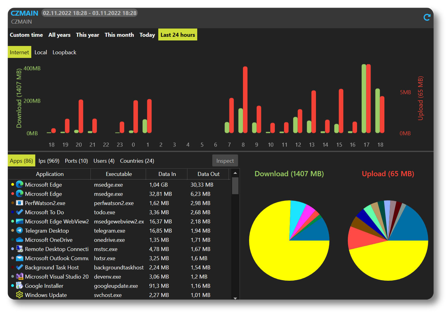This screenshot has height=312, width=446.
Task: Select the Microsoft Edge WebView2 icon
Action: (x=20, y=221)
